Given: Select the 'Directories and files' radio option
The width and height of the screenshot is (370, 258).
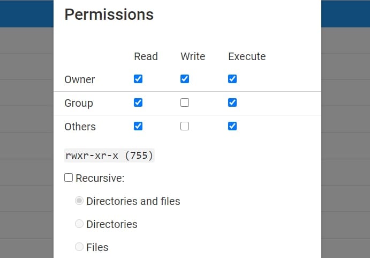Looking at the screenshot, I should click(79, 201).
